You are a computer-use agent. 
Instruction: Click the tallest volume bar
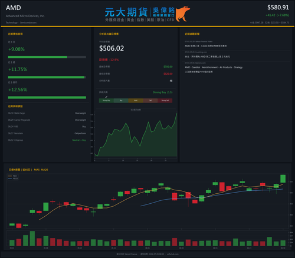(x=32, y=239)
